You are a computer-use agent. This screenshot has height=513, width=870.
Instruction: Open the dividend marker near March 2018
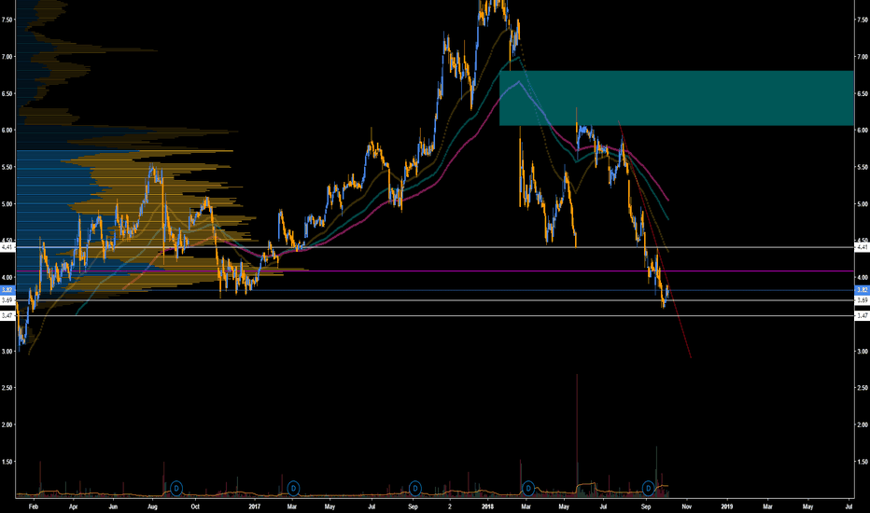pos(528,488)
